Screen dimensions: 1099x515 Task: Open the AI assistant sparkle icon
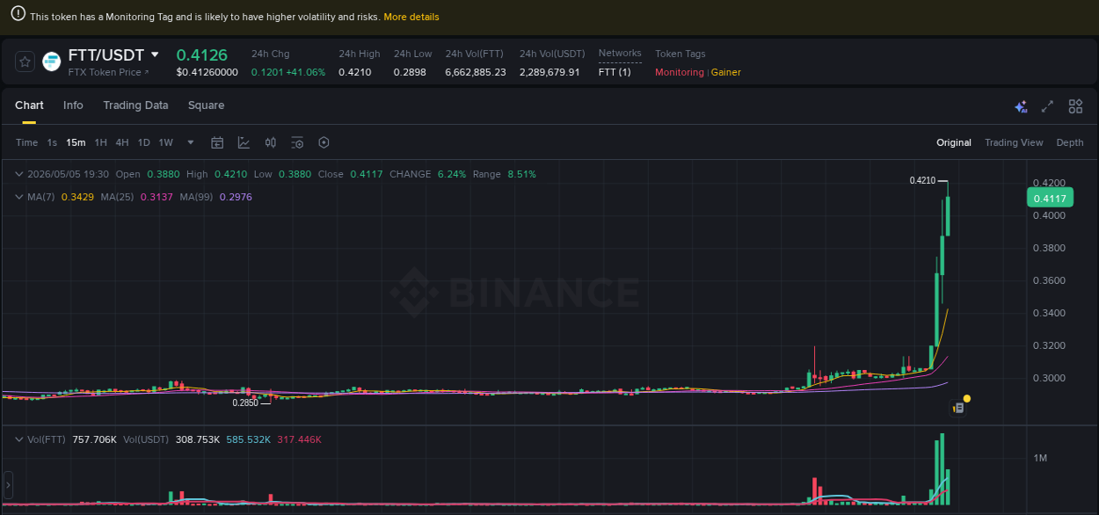click(1021, 106)
